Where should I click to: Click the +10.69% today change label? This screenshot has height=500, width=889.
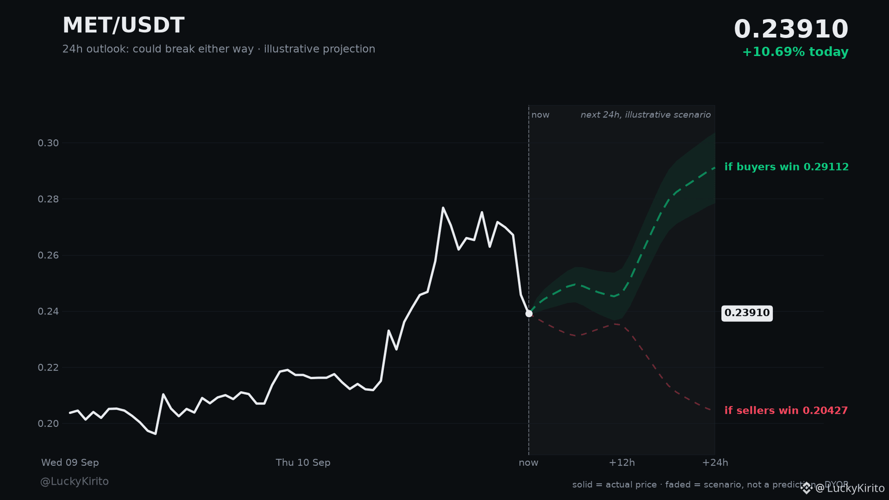click(795, 52)
